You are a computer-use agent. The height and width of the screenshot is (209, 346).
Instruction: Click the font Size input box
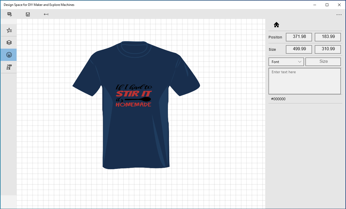323,61
